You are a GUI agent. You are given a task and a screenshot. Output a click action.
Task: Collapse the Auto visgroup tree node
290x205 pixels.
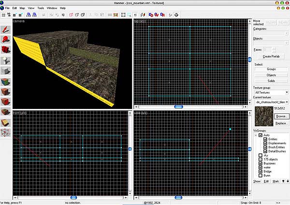[256, 135]
